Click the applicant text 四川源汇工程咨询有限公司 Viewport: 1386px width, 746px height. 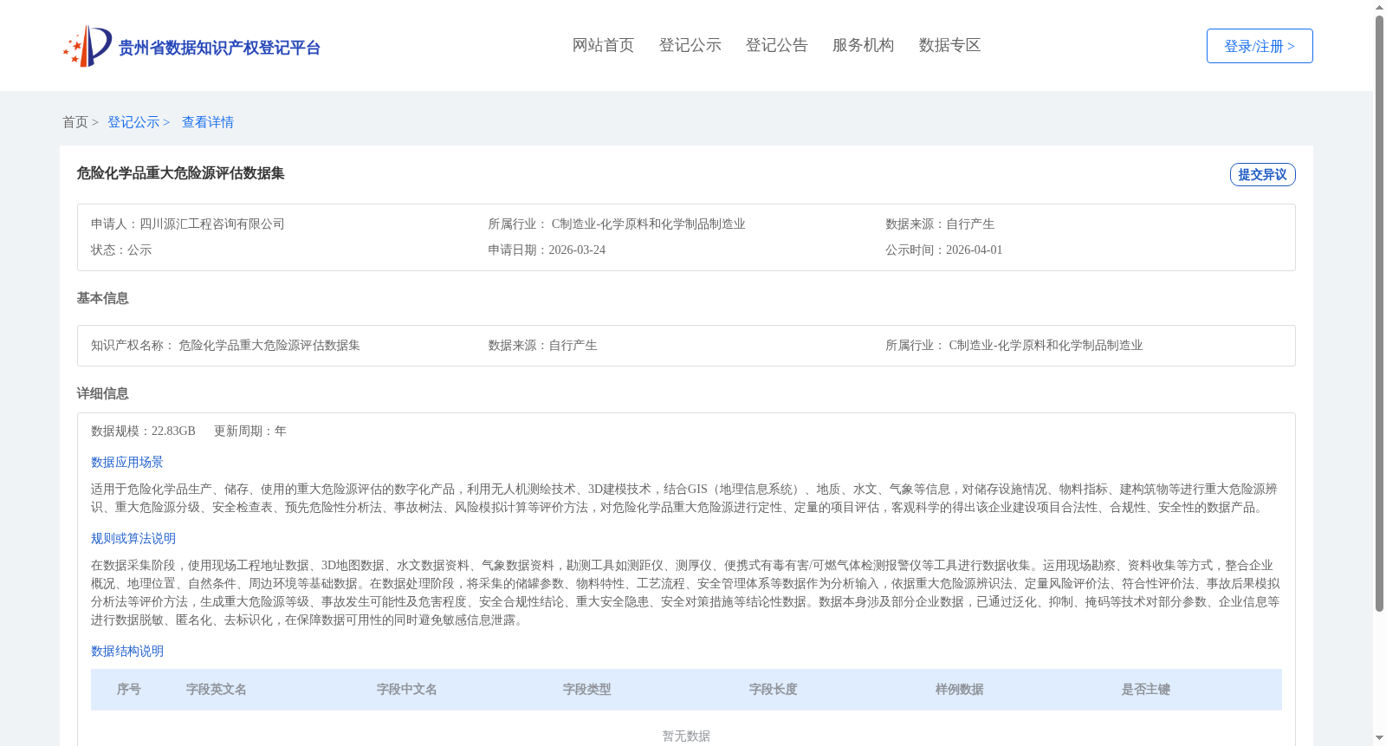[212, 224]
